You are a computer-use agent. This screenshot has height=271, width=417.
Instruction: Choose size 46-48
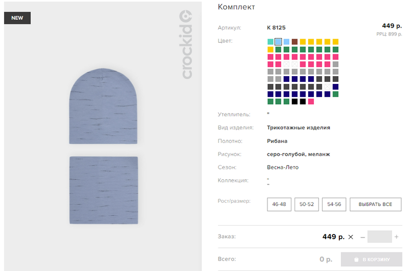tap(279, 204)
